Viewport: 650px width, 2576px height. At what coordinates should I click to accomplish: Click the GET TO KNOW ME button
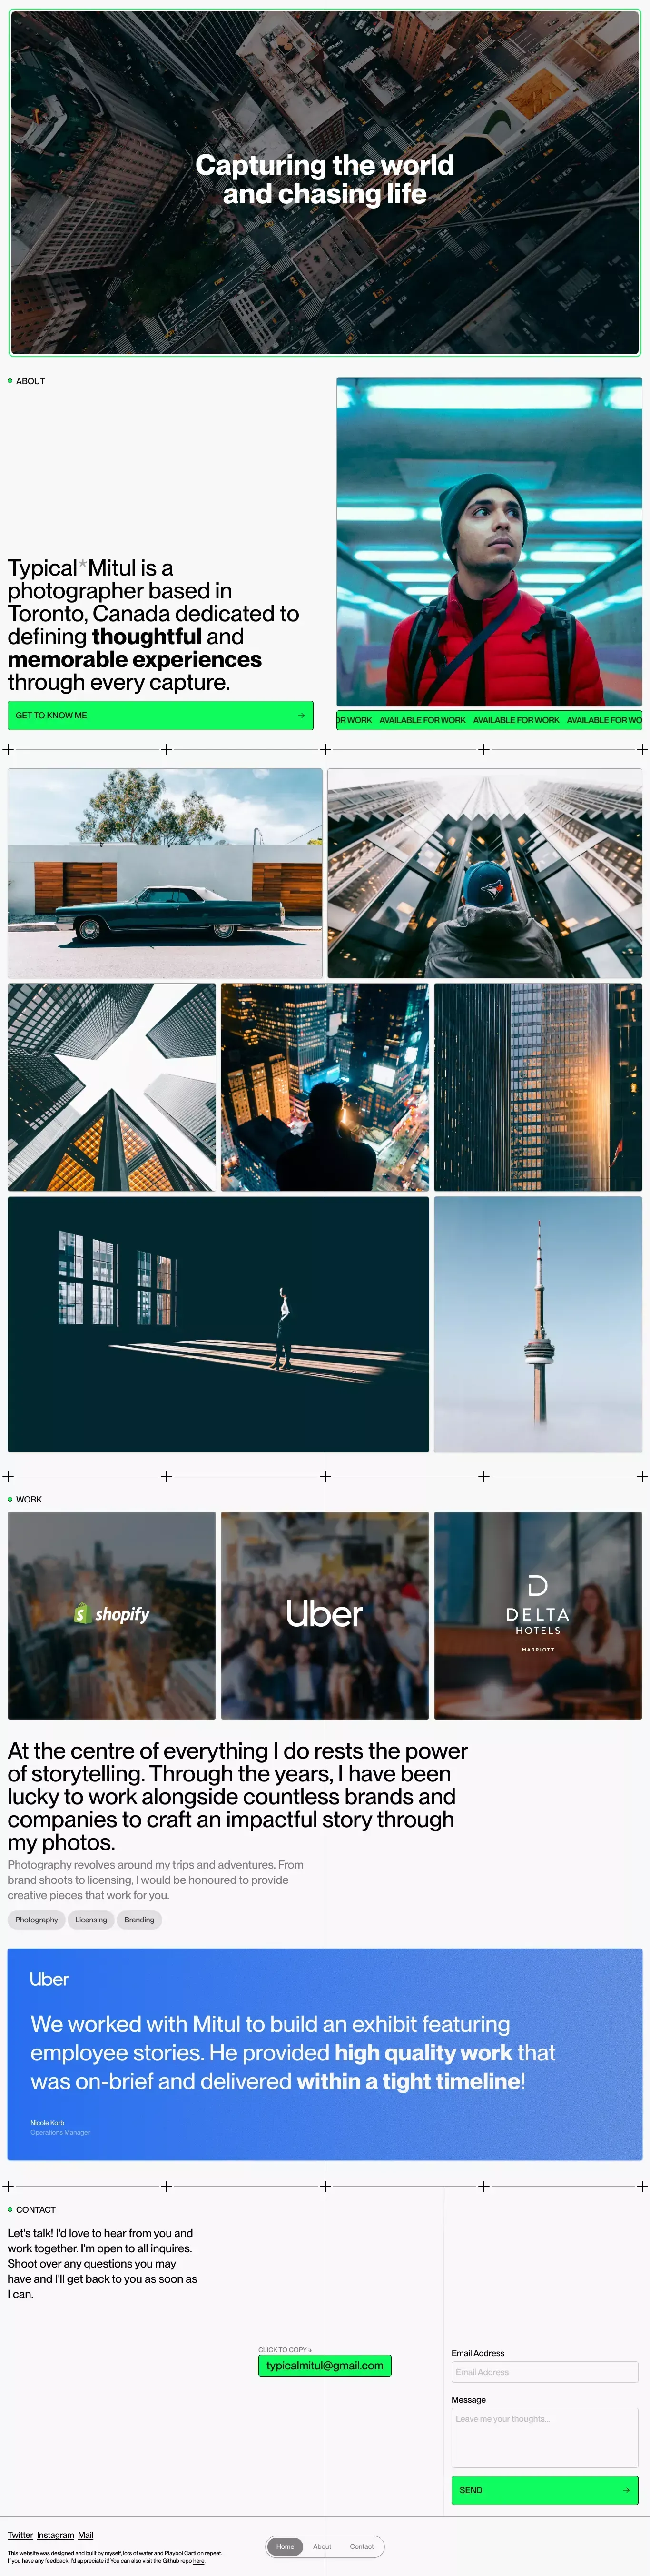(x=160, y=715)
